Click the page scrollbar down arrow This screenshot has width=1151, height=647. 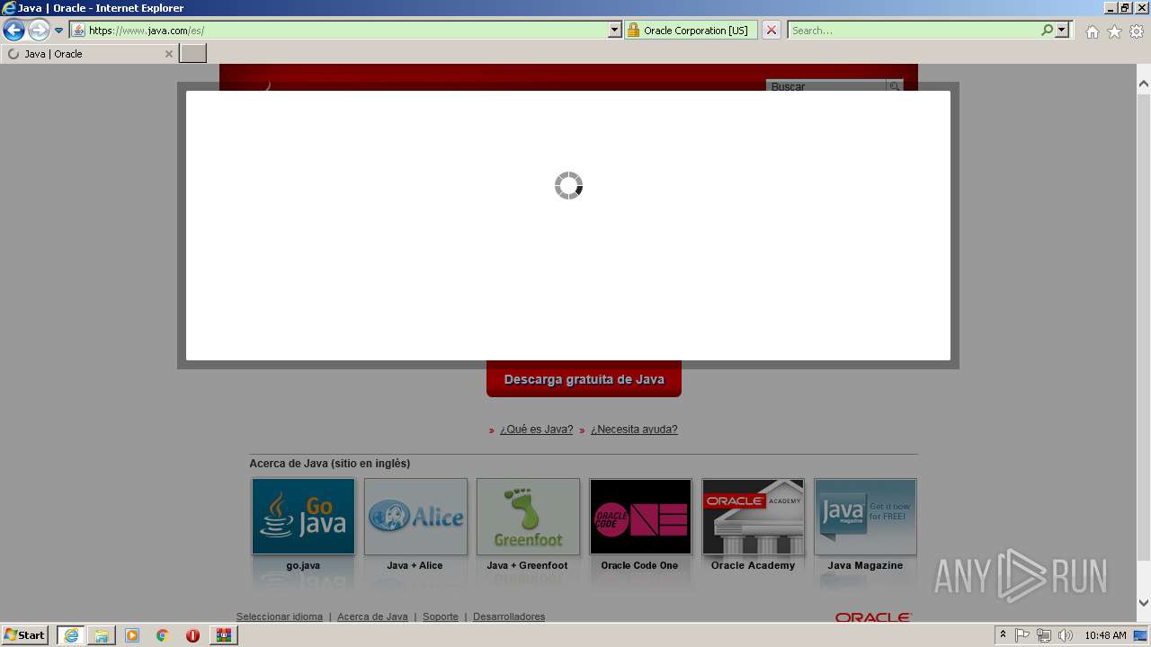point(1144,604)
